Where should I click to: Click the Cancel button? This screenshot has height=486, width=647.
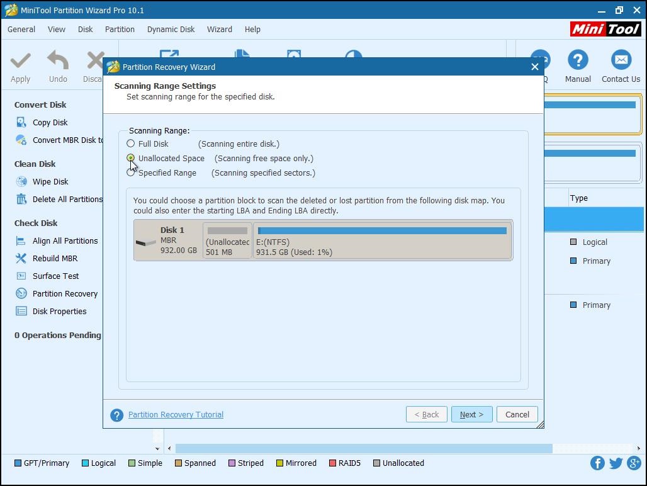click(x=517, y=415)
